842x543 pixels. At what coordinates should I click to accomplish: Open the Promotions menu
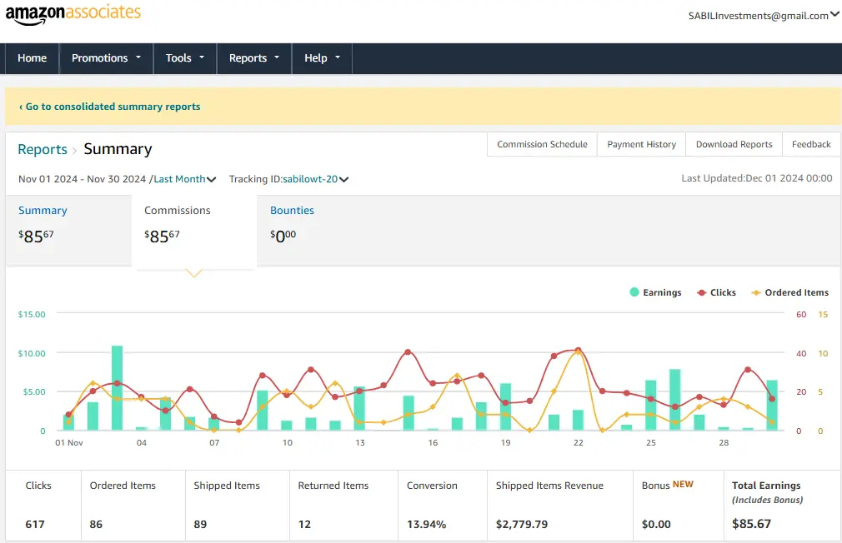(107, 58)
